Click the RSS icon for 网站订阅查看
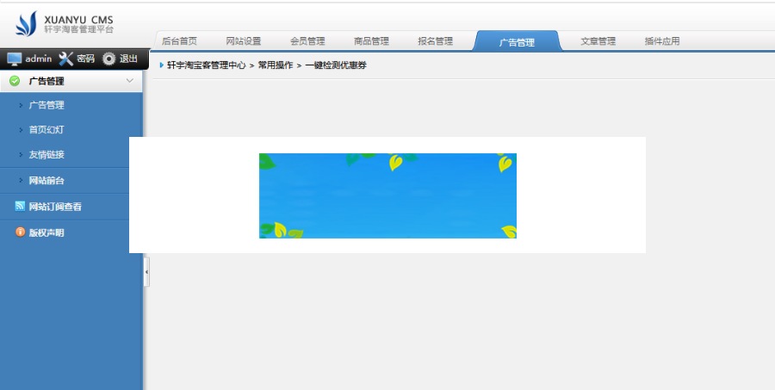 point(20,207)
